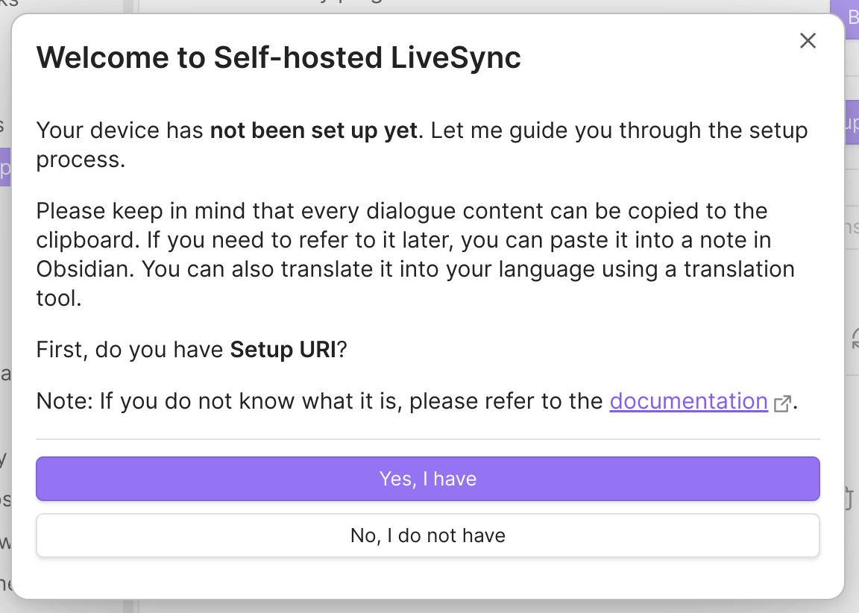The height and width of the screenshot is (613, 859).
Task: Open the external-link icon after documentation
Action: [782, 403]
